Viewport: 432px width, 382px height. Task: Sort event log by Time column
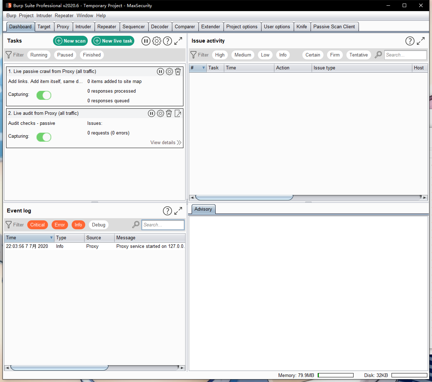point(29,237)
